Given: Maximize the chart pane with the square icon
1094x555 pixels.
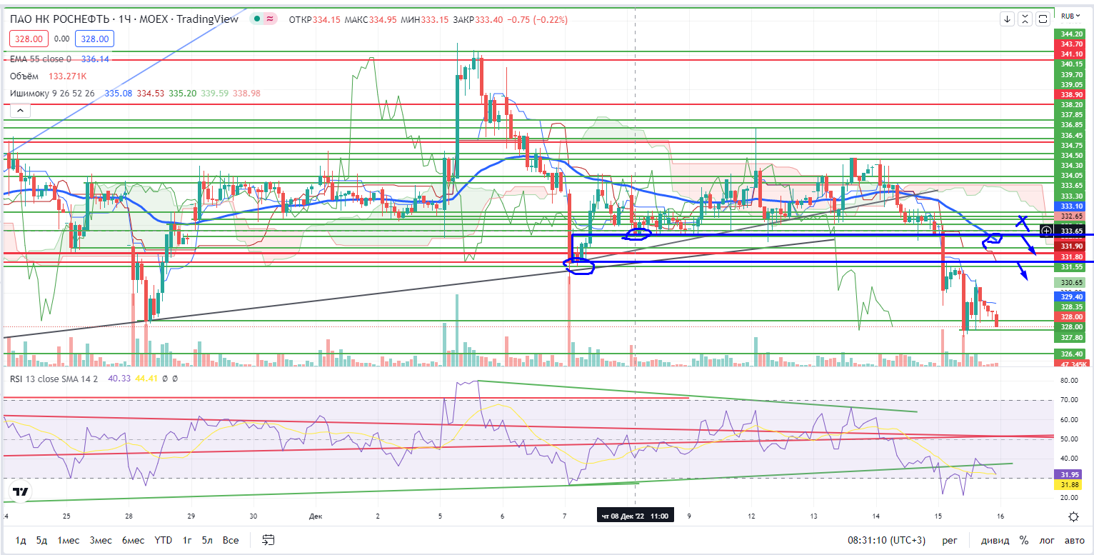Looking at the screenshot, I should click(1043, 19).
